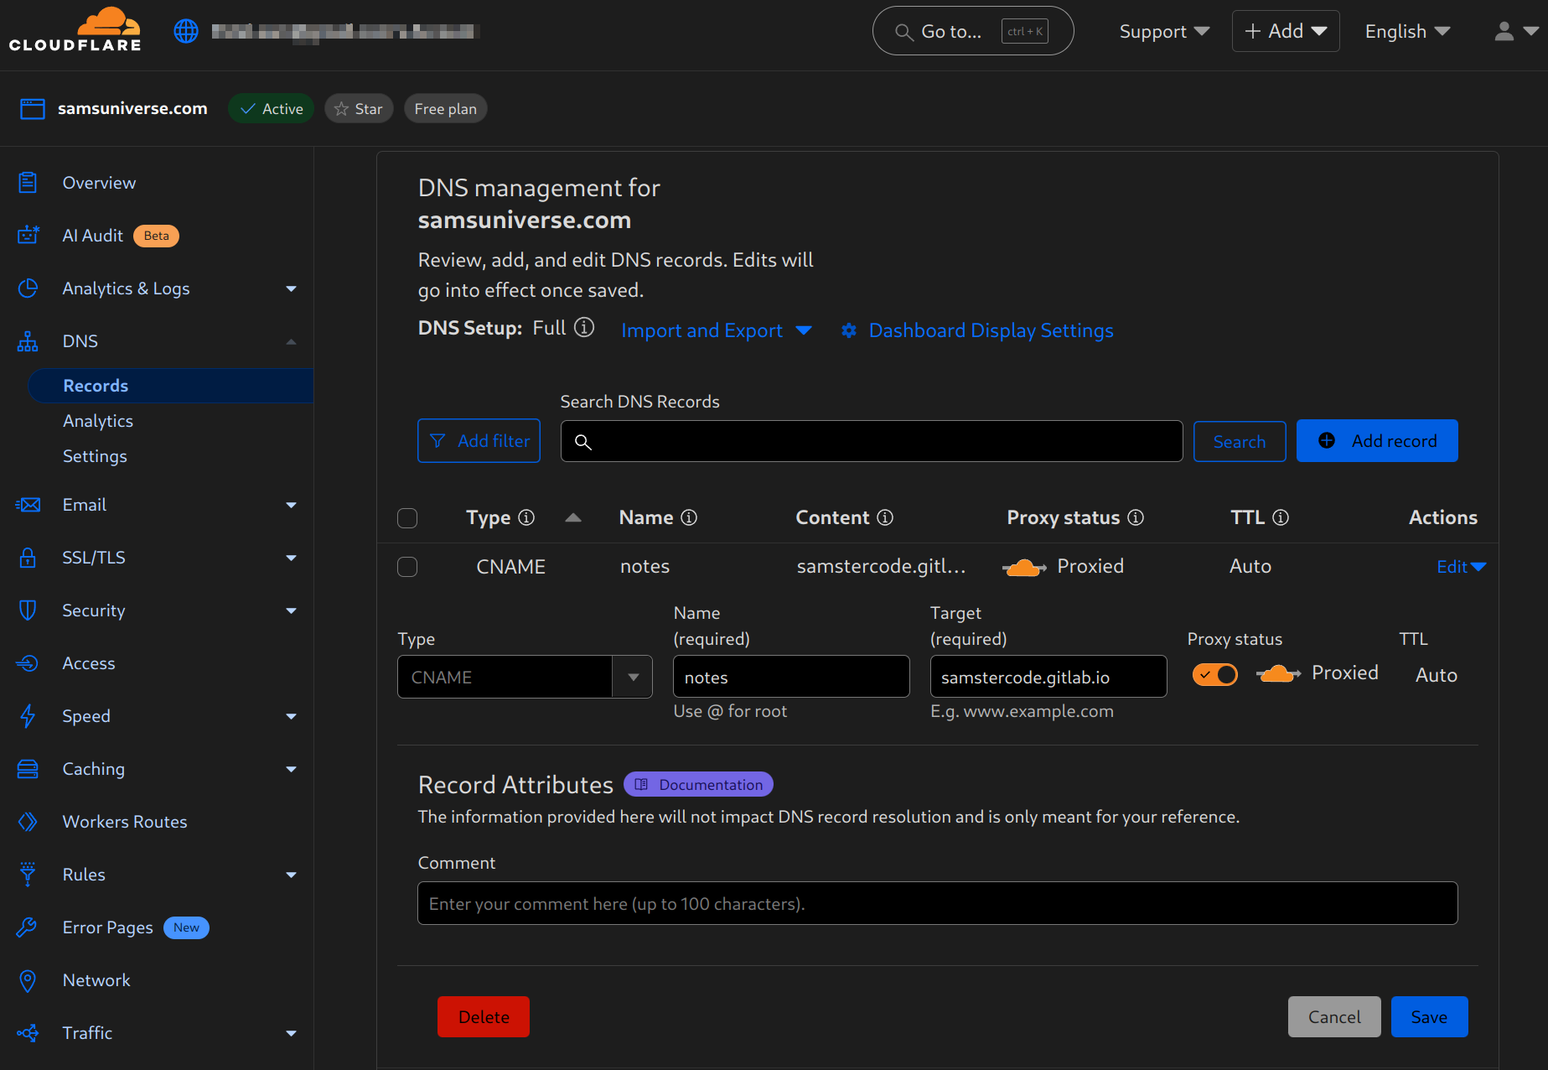Open DNS Analytics in the sidebar
The height and width of the screenshot is (1070, 1548).
pyautogui.click(x=98, y=421)
